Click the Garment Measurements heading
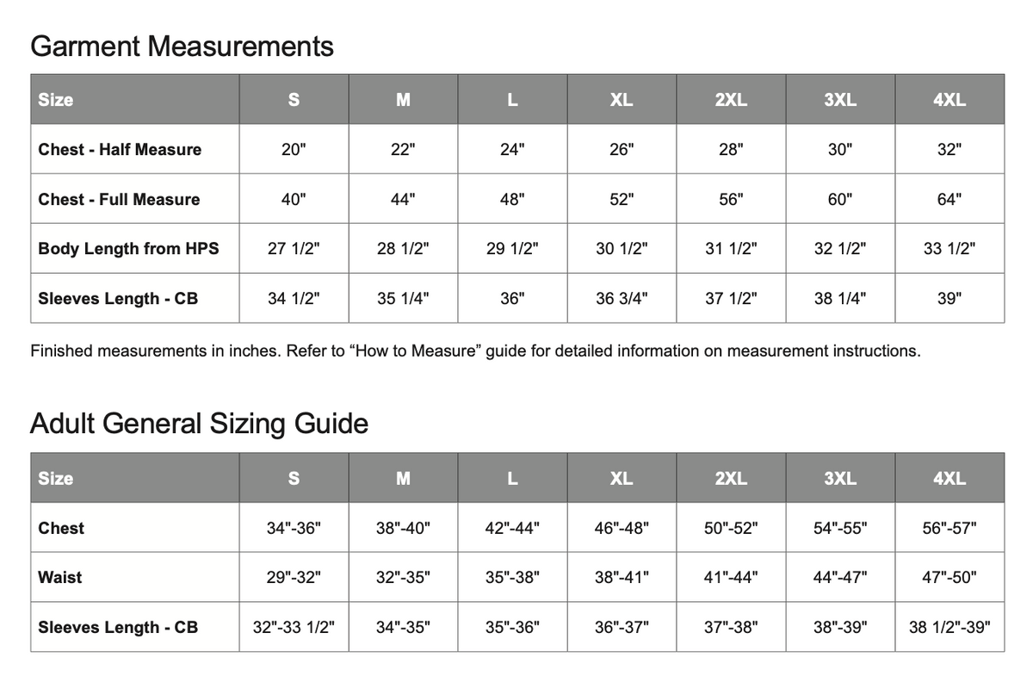The width and height of the screenshot is (1033, 676). (x=182, y=46)
